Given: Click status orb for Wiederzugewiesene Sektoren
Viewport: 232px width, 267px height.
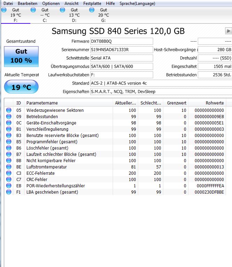Looking at the screenshot, I should pos(9,110).
